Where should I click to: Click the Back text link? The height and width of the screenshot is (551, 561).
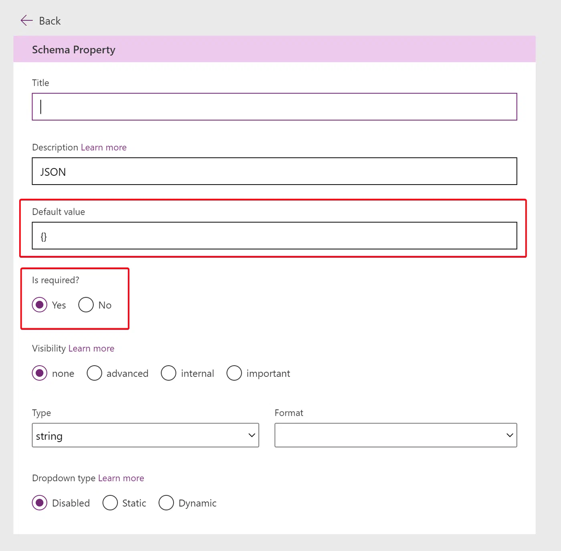tap(50, 21)
